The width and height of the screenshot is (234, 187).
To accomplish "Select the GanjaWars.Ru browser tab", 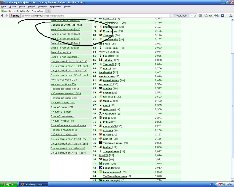I will pos(23,11).
